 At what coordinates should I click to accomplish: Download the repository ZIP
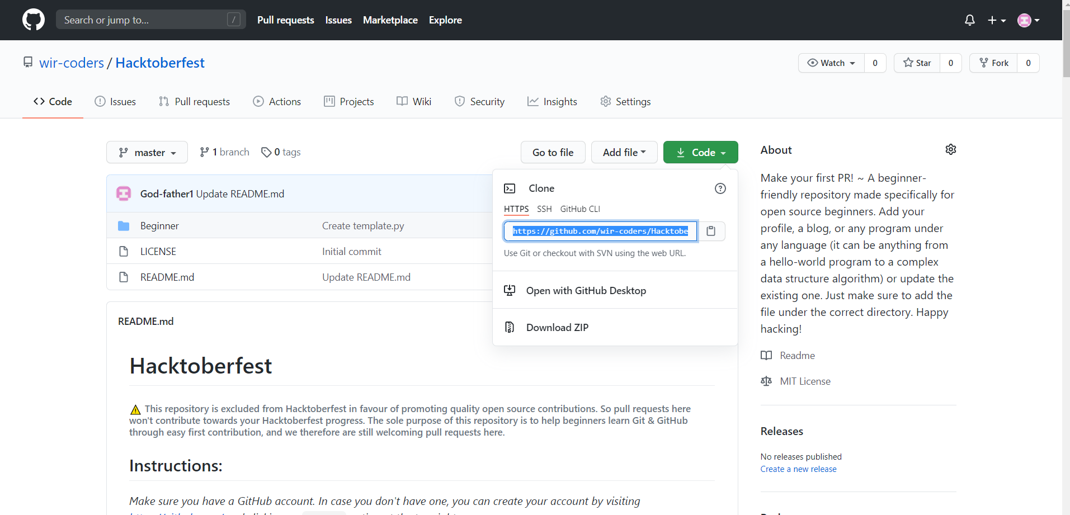pyautogui.click(x=615, y=327)
